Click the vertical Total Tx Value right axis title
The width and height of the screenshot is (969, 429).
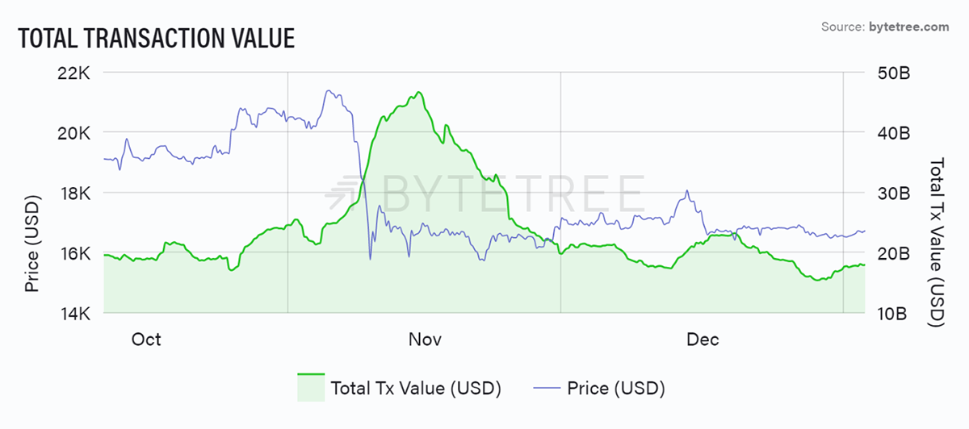(x=937, y=242)
